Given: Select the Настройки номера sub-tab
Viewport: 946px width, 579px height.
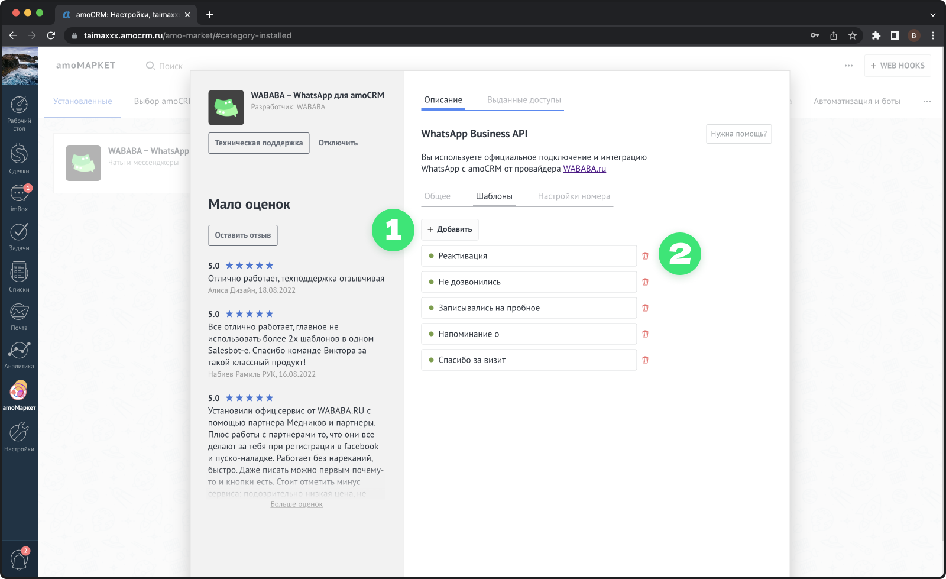Looking at the screenshot, I should coord(574,196).
